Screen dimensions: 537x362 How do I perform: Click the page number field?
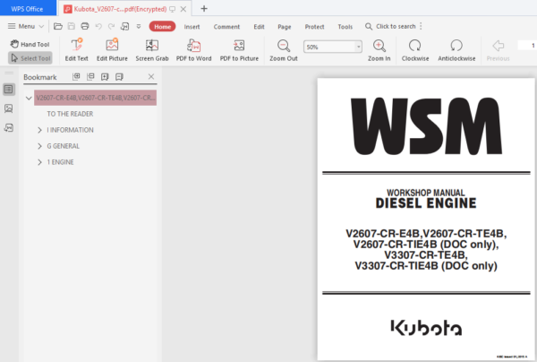(x=527, y=45)
